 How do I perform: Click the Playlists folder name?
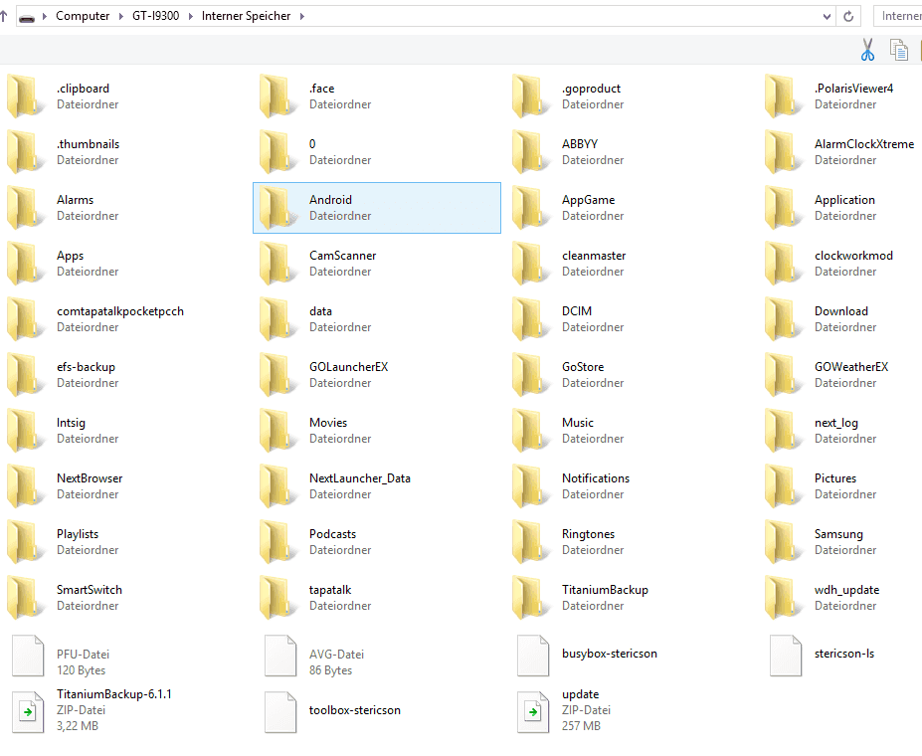78,534
